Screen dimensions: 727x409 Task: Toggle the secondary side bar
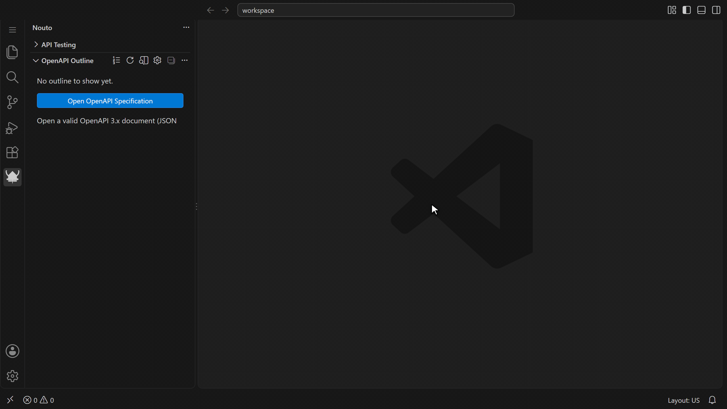716,10
